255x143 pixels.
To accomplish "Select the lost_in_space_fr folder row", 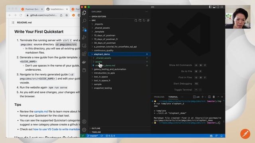I will click(x=120, y=80).
